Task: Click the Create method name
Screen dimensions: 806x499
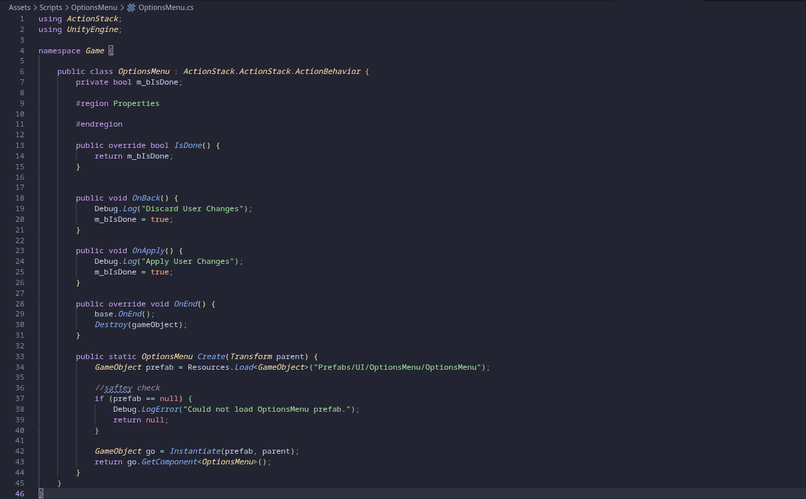Action: [211, 356]
